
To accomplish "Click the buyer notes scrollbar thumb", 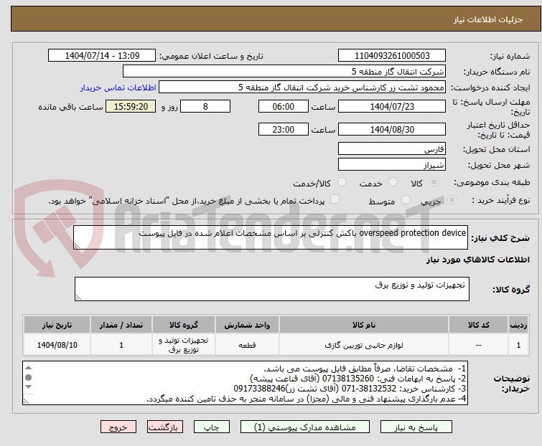I will [x=28, y=377].
